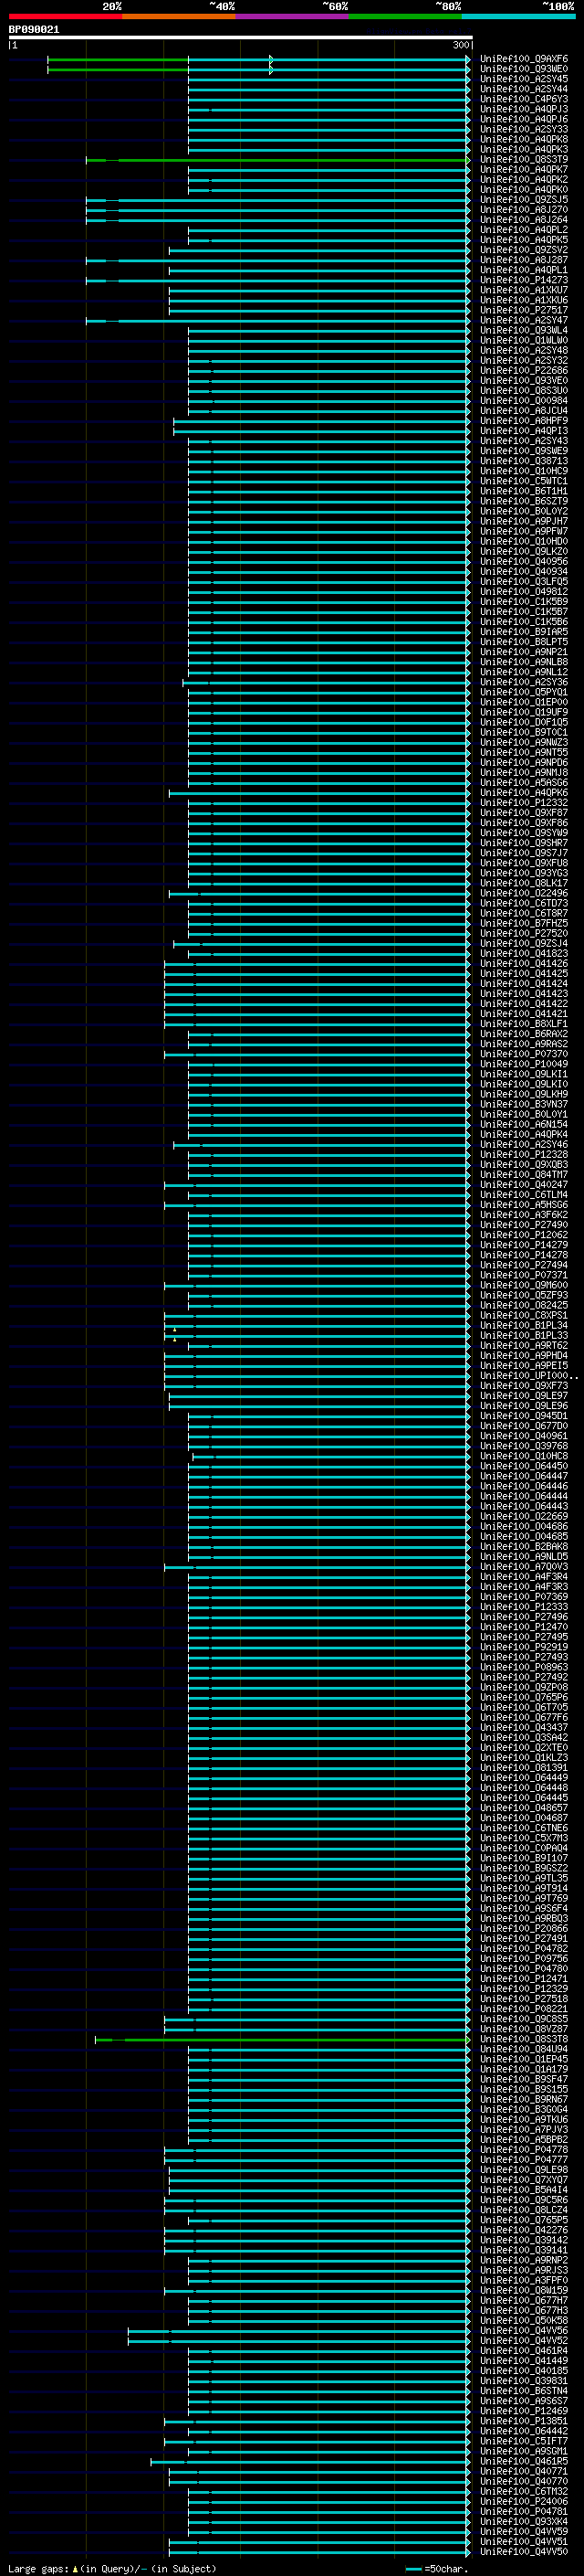Select the UniRef100_C6TM32 label

coord(523,2491)
